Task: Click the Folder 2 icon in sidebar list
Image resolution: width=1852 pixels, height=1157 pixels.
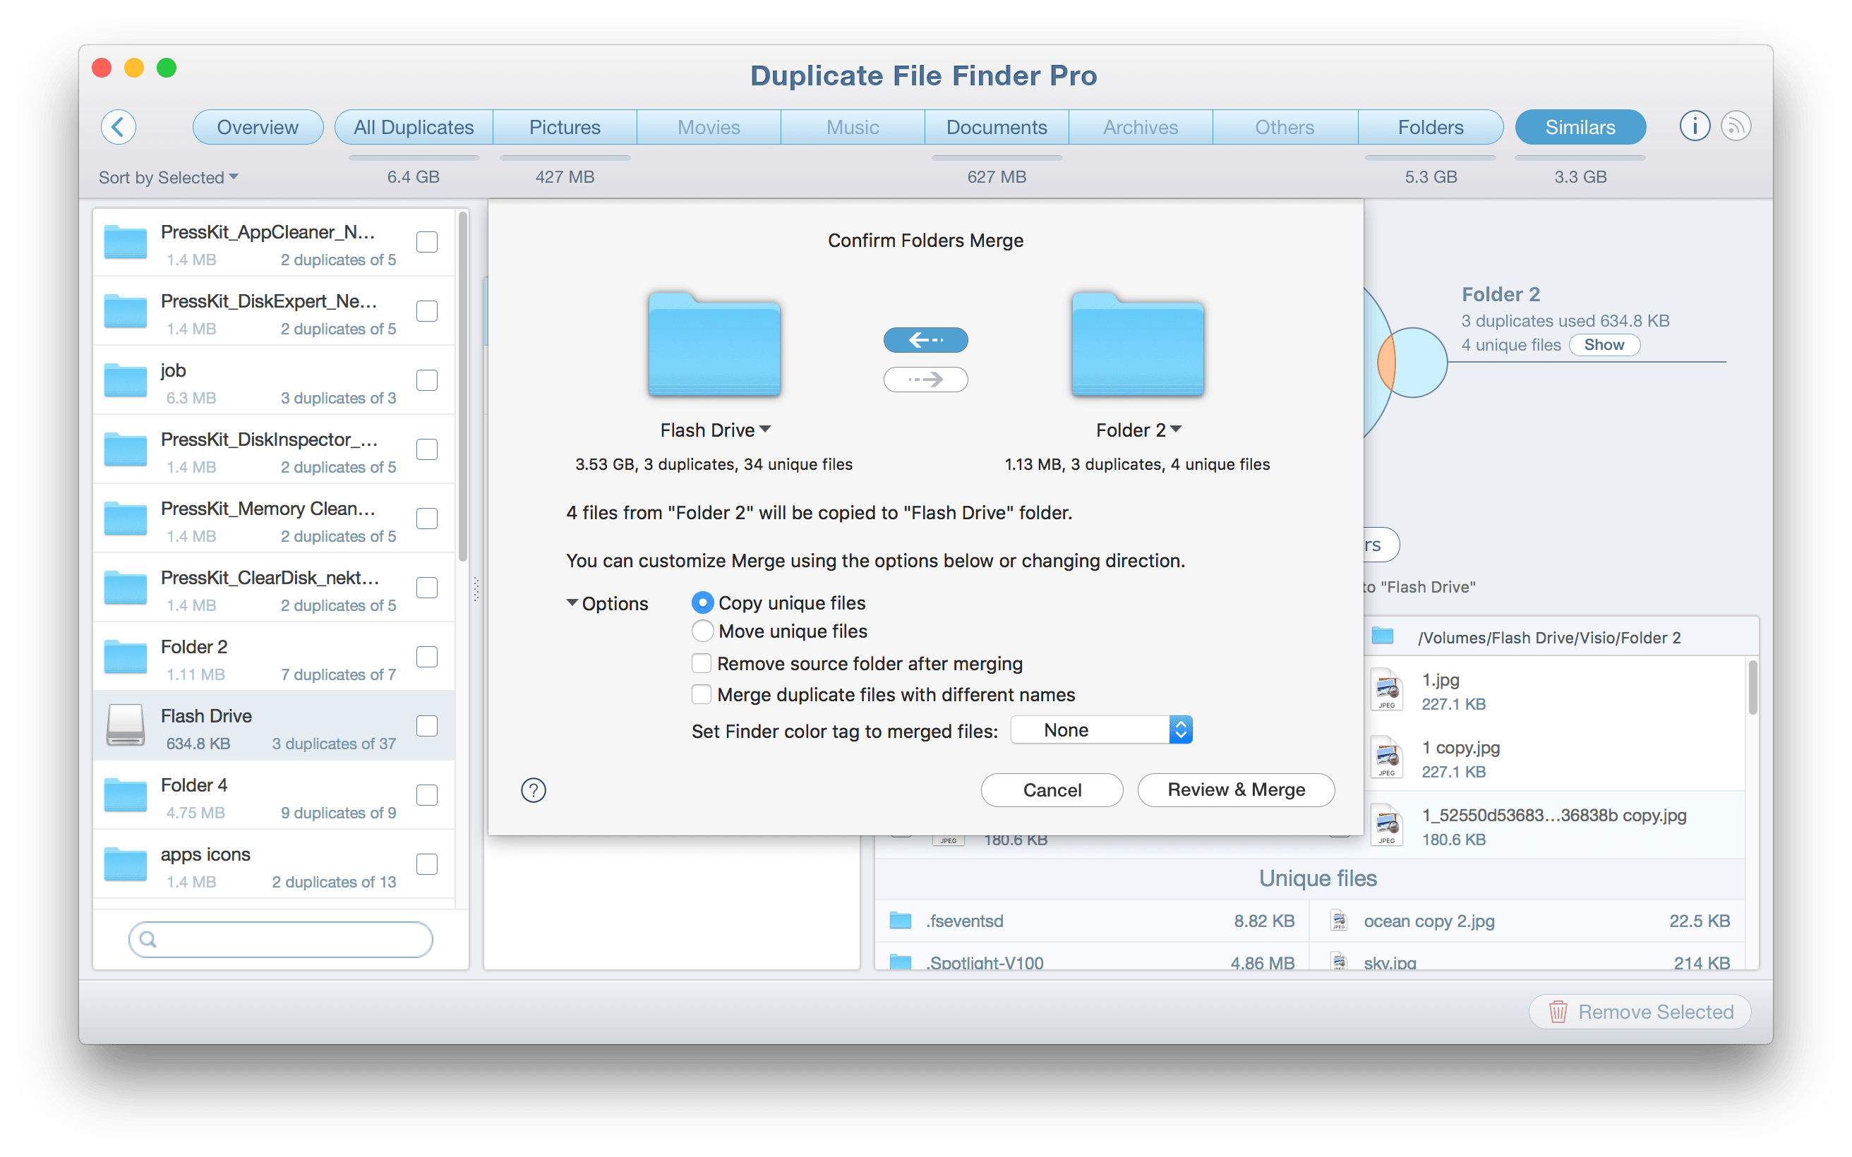Action: (x=125, y=657)
